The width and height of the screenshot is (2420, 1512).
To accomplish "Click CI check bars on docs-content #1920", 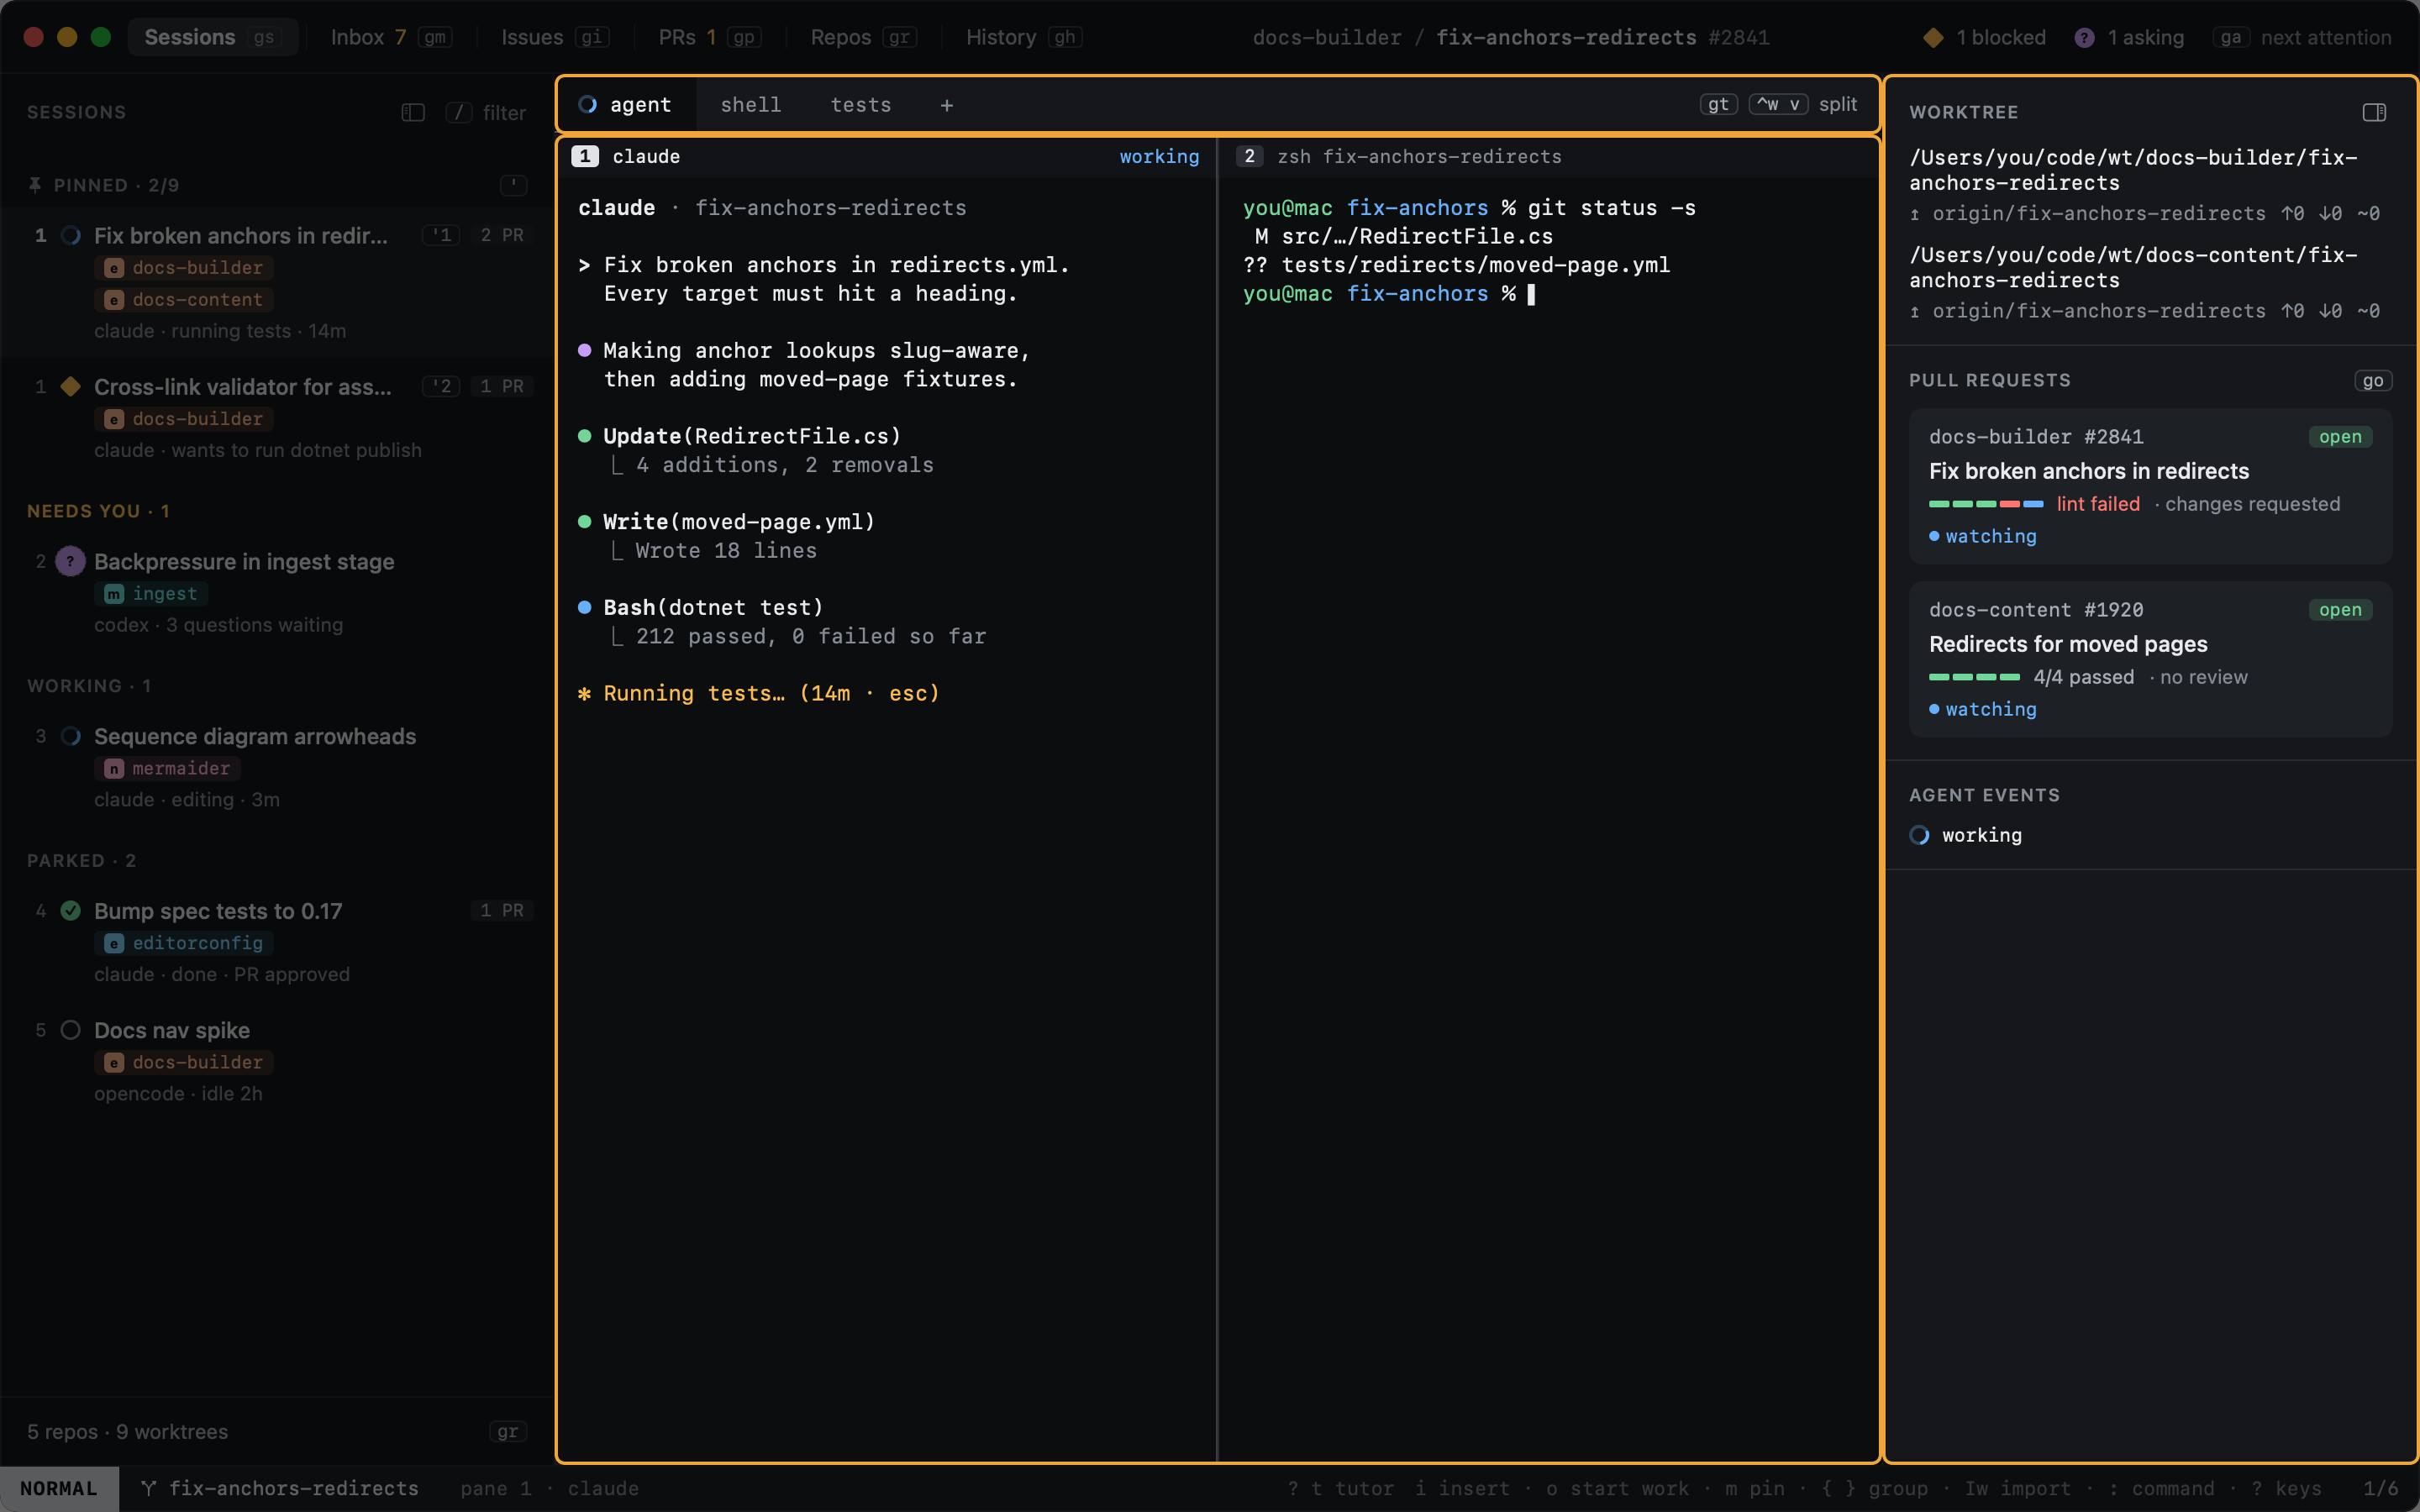I will click(x=1974, y=677).
